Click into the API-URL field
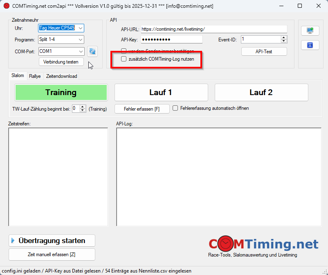The image size is (328, 275). coord(214,29)
